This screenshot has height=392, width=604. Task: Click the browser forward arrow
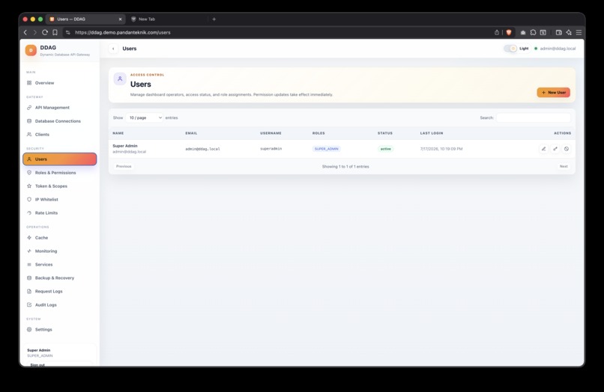(x=34, y=32)
